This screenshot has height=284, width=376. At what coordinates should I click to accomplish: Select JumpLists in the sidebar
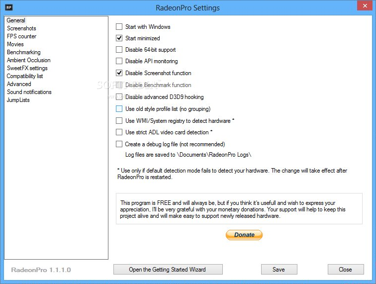(x=18, y=100)
